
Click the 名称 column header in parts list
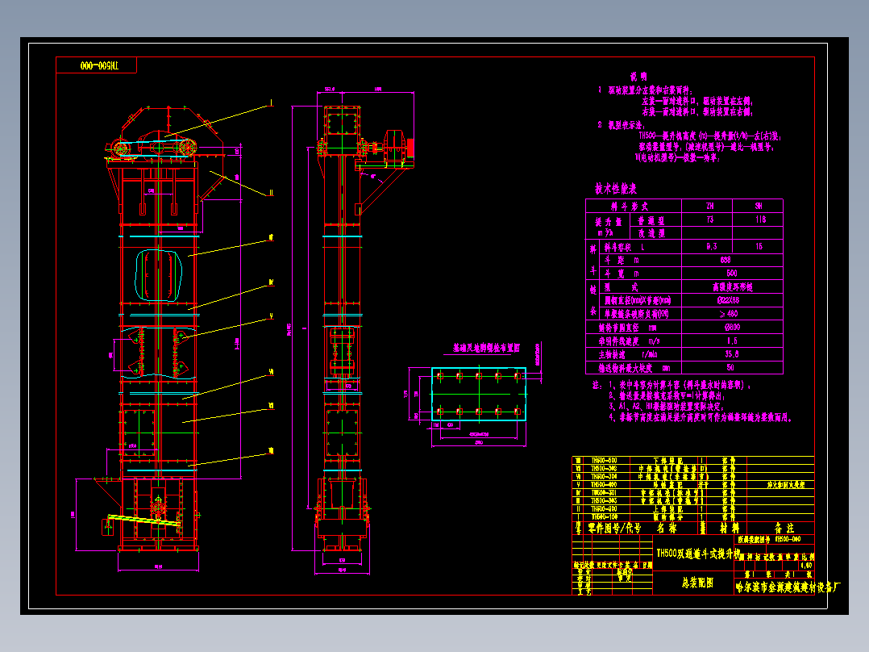click(668, 529)
